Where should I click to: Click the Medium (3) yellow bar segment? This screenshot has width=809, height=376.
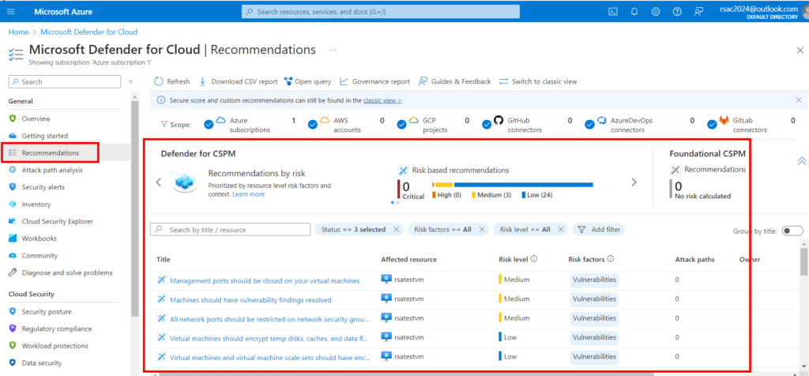coord(444,185)
